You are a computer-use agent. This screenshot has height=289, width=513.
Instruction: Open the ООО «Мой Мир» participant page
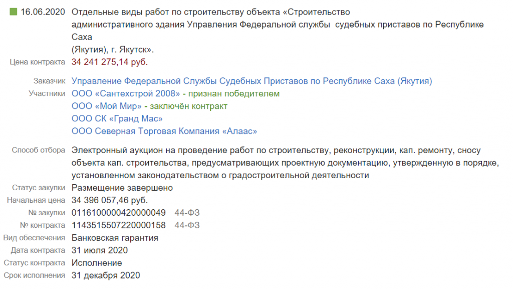pos(106,106)
